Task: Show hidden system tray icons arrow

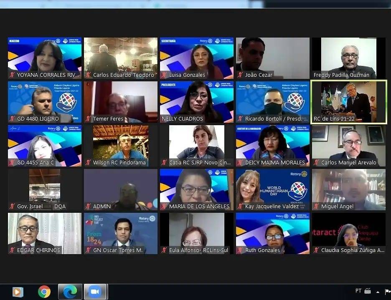Action: click(x=378, y=292)
